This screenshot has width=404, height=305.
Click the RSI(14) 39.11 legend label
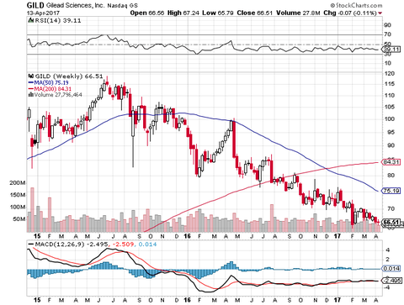(x=57, y=20)
